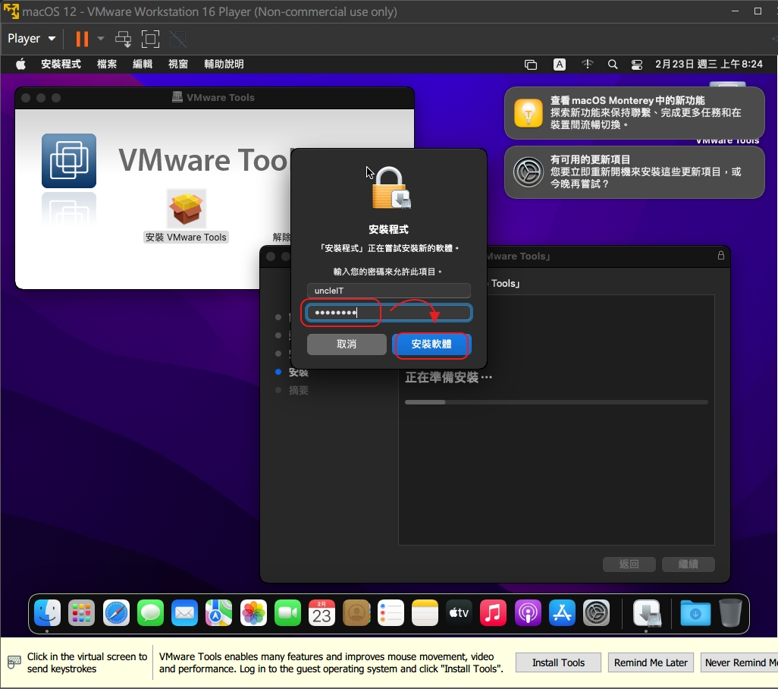Open Control Center in the menu bar
The height and width of the screenshot is (689, 778).
[x=637, y=64]
